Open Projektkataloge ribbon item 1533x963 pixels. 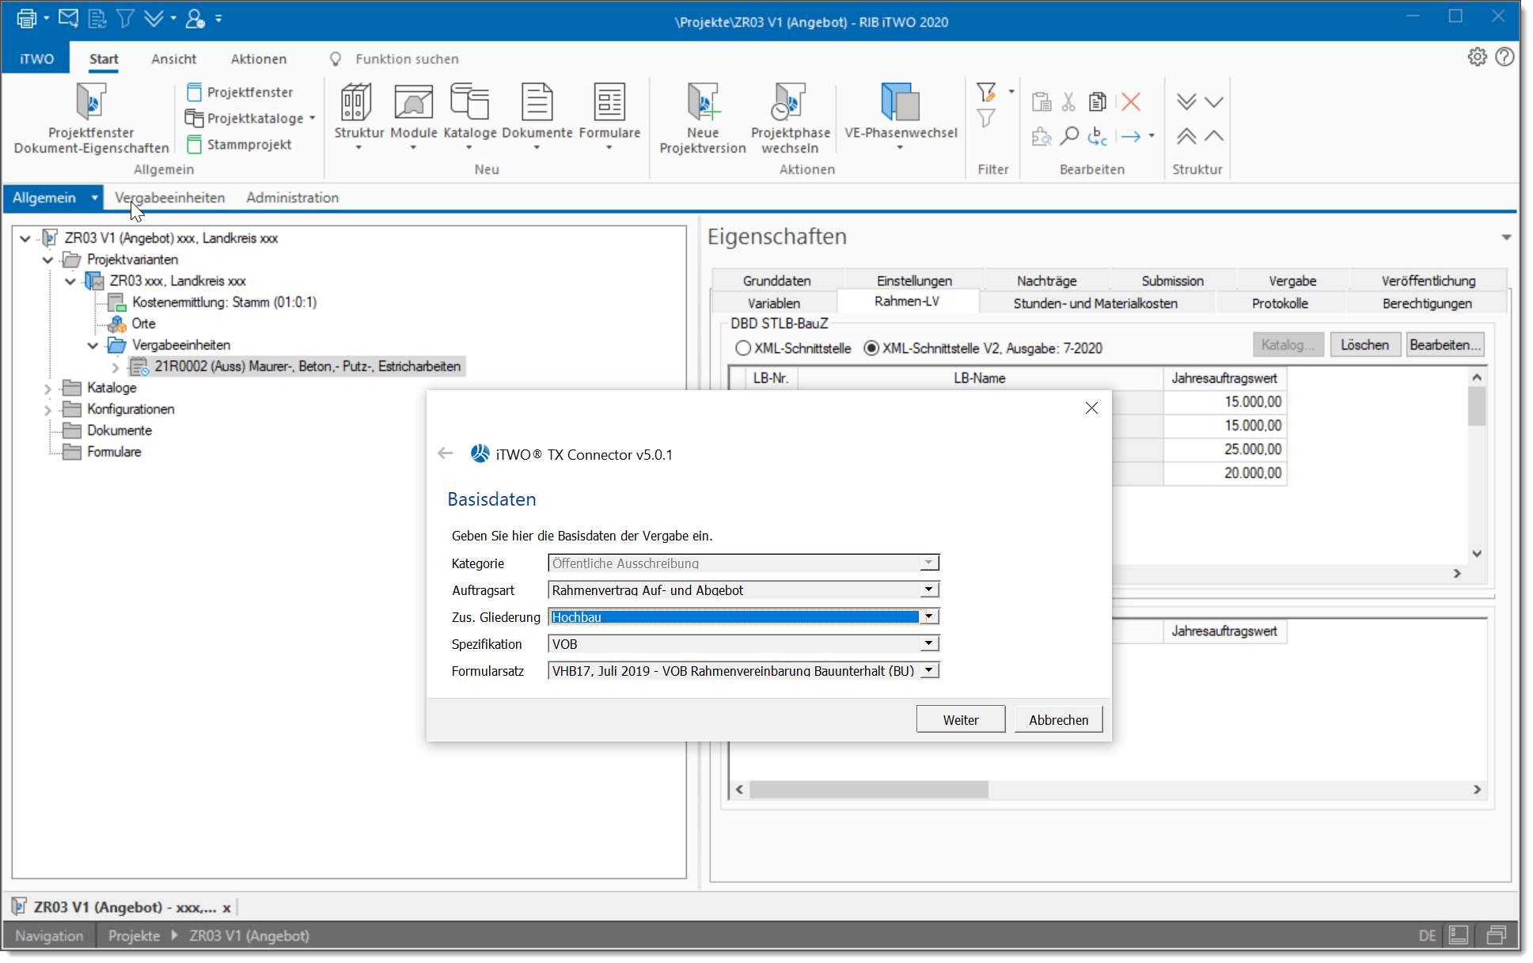coord(250,118)
